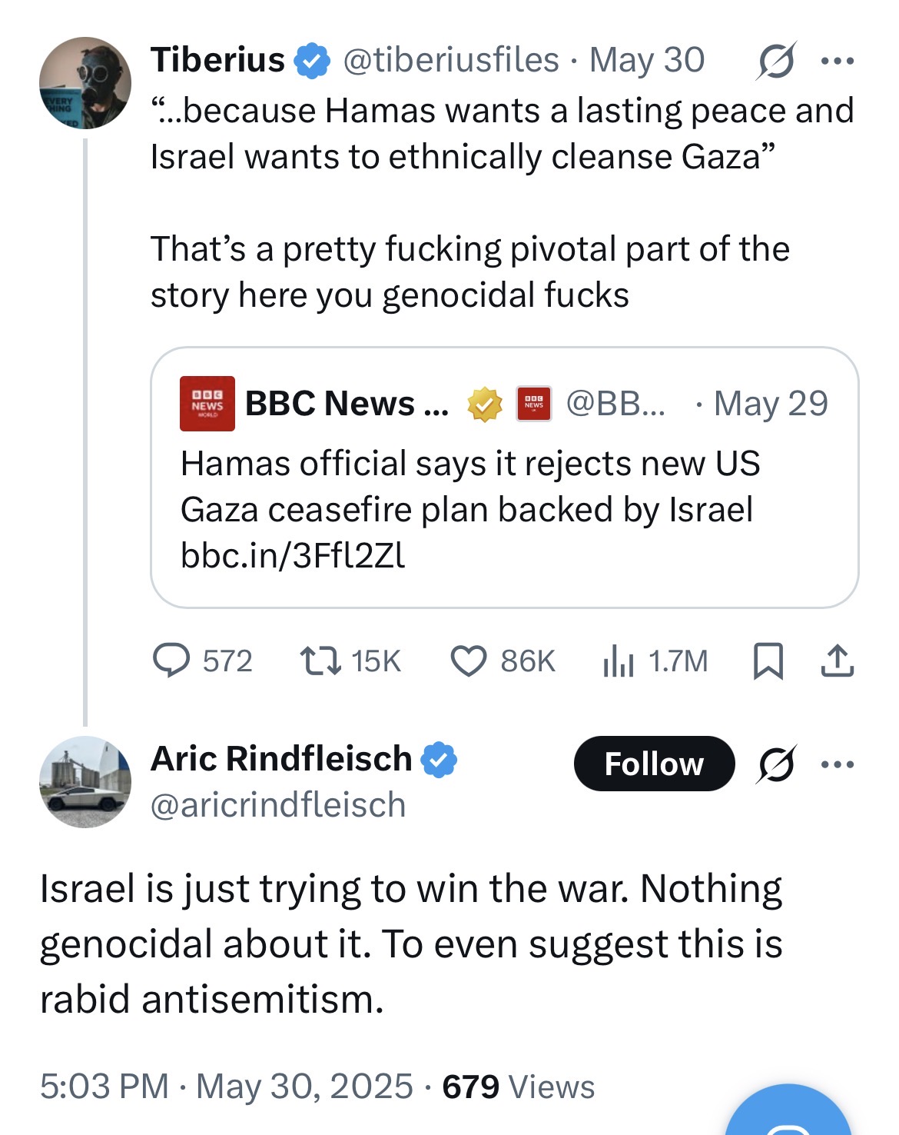Tap blue compose reply floating button

[x=788, y=1111]
